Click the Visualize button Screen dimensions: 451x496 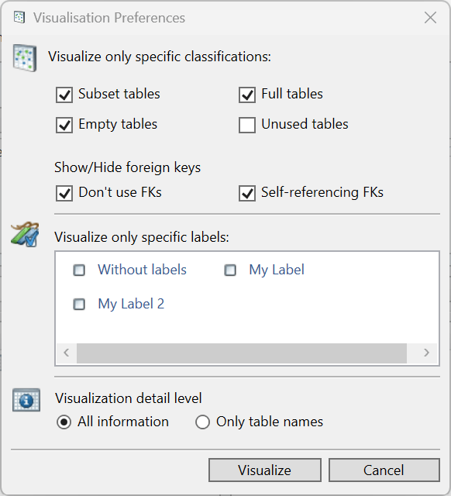tap(265, 470)
